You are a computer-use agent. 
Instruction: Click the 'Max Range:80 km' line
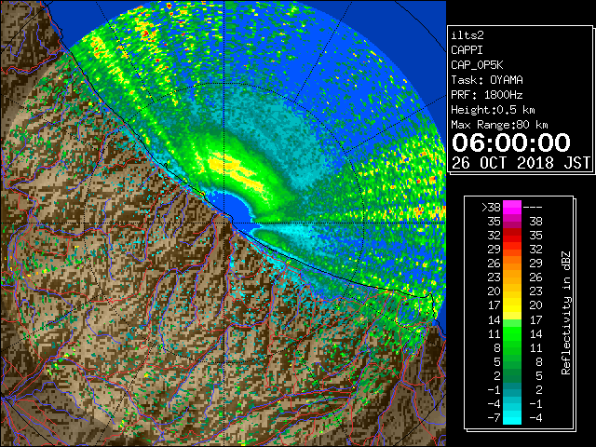click(499, 125)
